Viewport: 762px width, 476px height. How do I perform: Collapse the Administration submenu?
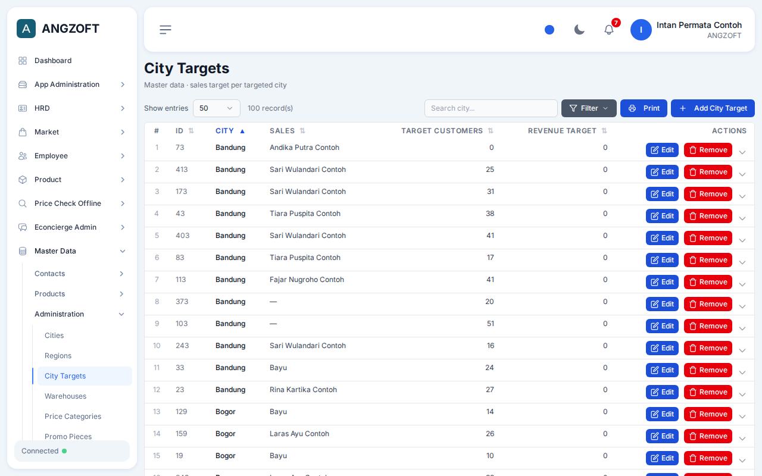pos(80,314)
